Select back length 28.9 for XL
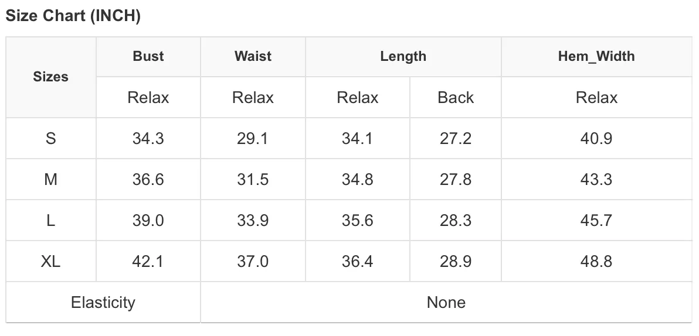Image resolution: width=699 pixels, height=336 pixels. click(x=456, y=261)
